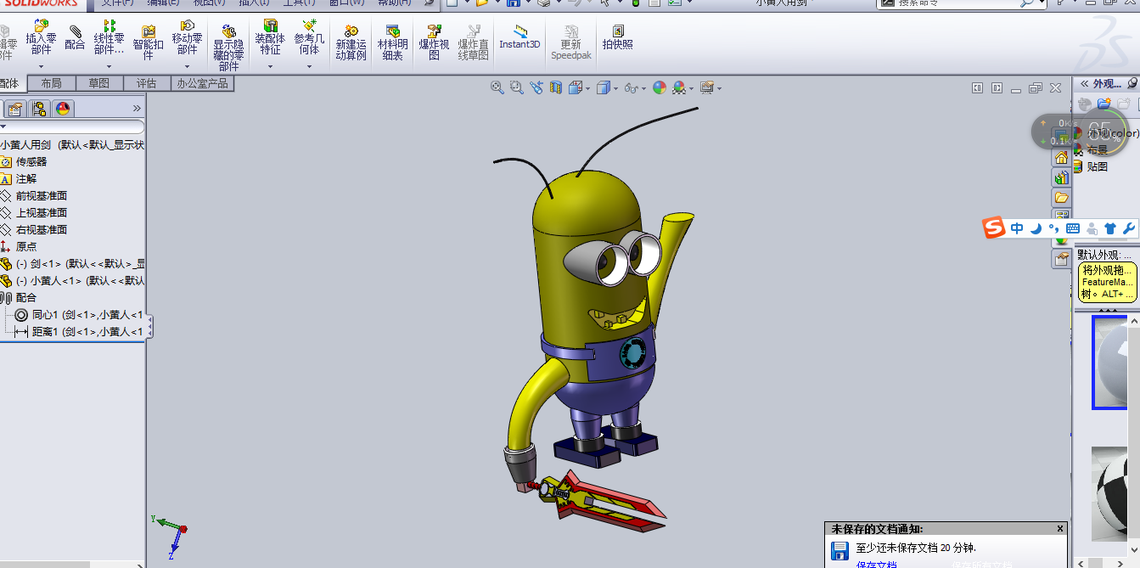Viewport: 1140px width, 568px height.
Task: Click Smart Fasteners (智能扣件) tool
Action: (x=148, y=43)
